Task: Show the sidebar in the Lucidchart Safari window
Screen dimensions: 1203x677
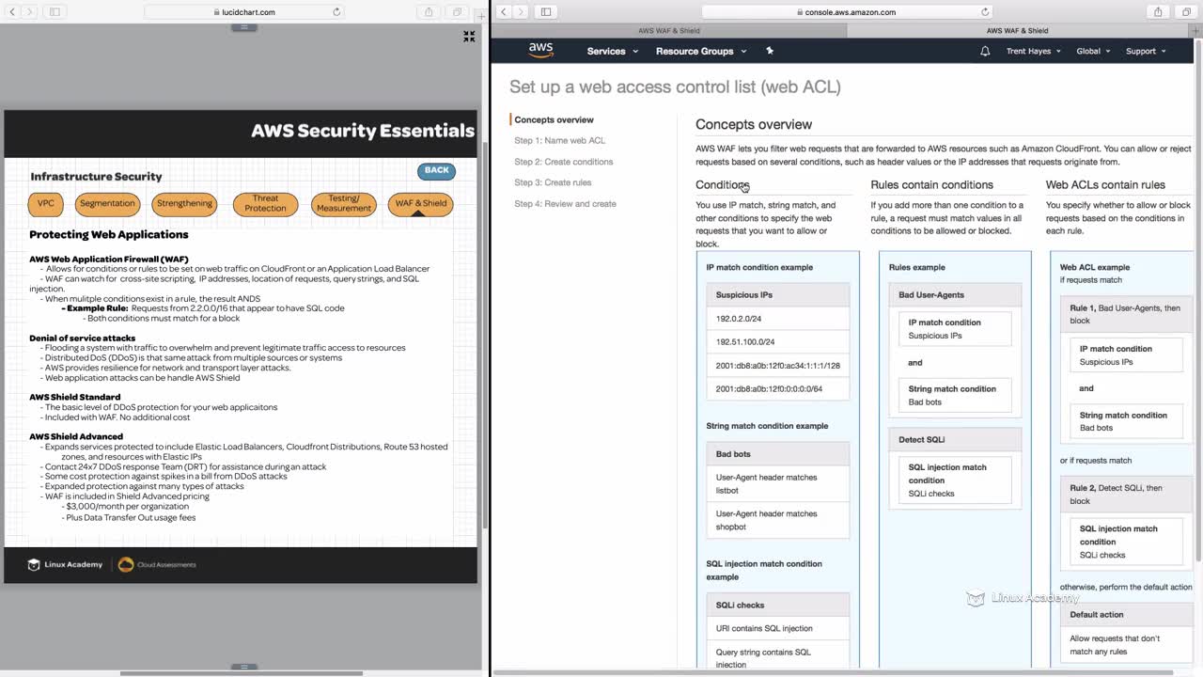Action: click(55, 12)
